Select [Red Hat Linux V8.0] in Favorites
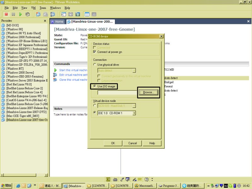252x189 pixels. click(x=19, y=84)
